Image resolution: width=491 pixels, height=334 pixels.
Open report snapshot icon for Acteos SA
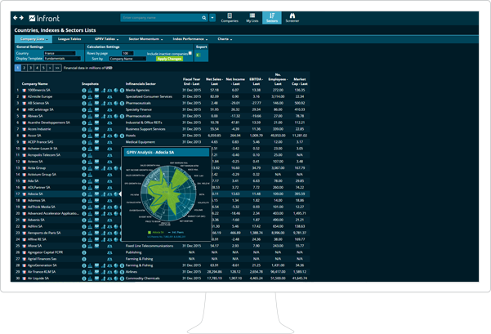coord(96,162)
